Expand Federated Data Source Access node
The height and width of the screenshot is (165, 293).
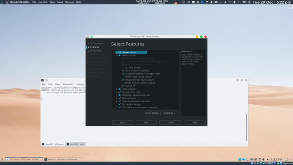[x=117, y=101]
